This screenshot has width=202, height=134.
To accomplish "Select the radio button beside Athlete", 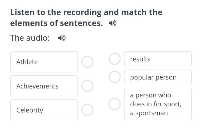I will coord(87,62).
